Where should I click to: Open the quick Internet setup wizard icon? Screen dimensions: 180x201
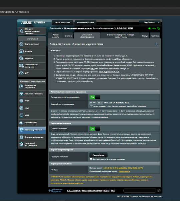(21, 31)
